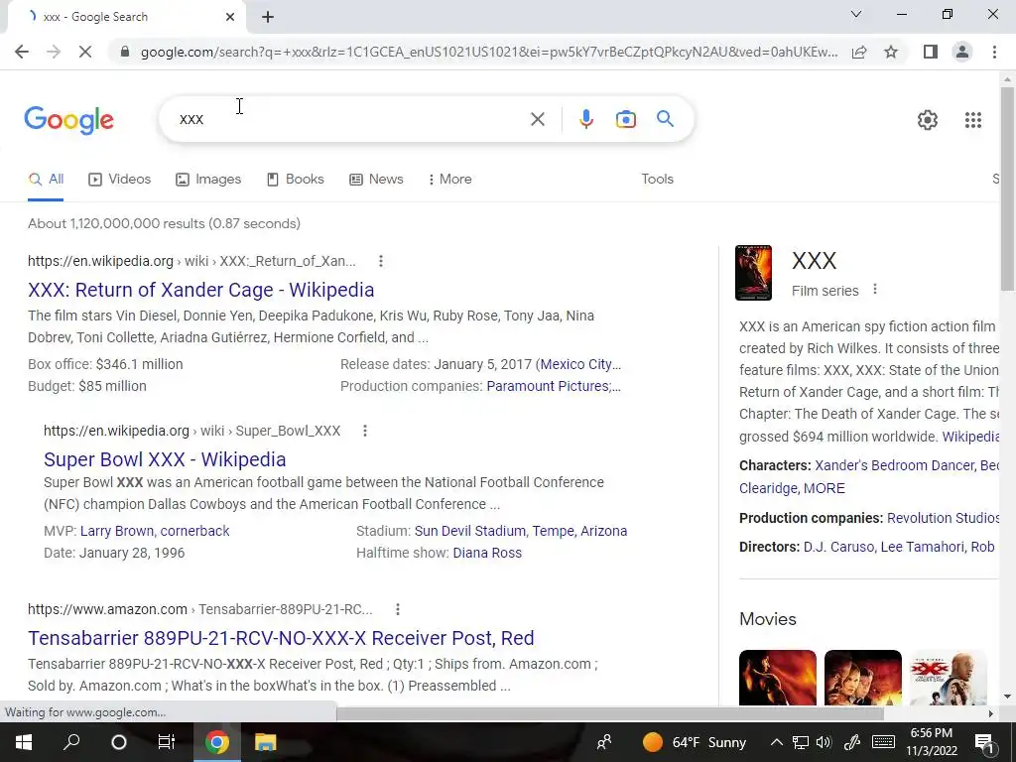Open the XXX: Return of Xander Cage link
The image size is (1016, 762).
pyautogui.click(x=200, y=290)
